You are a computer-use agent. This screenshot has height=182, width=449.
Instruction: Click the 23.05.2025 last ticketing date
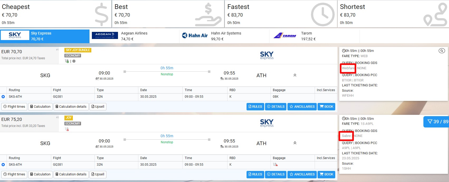tap(351, 158)
